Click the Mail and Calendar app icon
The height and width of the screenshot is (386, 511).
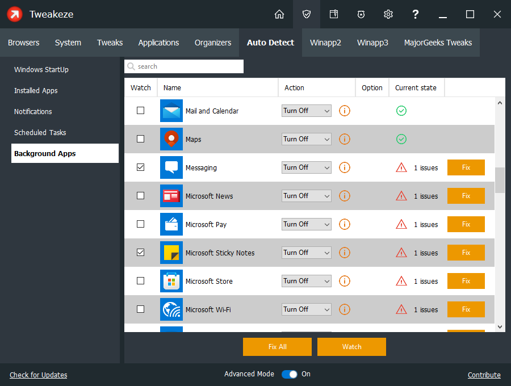(171, 111)
